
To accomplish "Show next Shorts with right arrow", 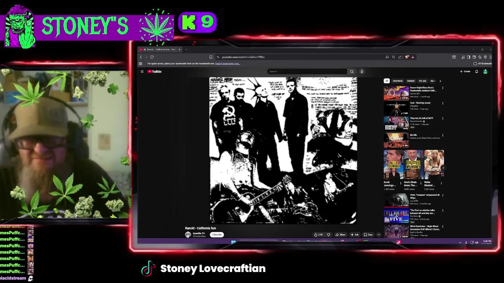I will 443,168.
